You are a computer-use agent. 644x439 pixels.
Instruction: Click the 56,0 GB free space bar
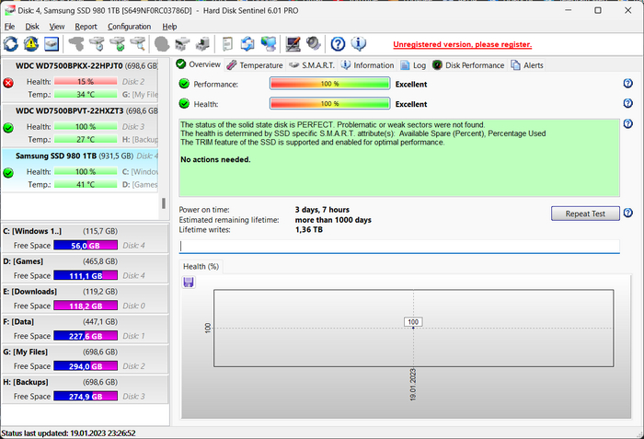[x=86, y=246]
